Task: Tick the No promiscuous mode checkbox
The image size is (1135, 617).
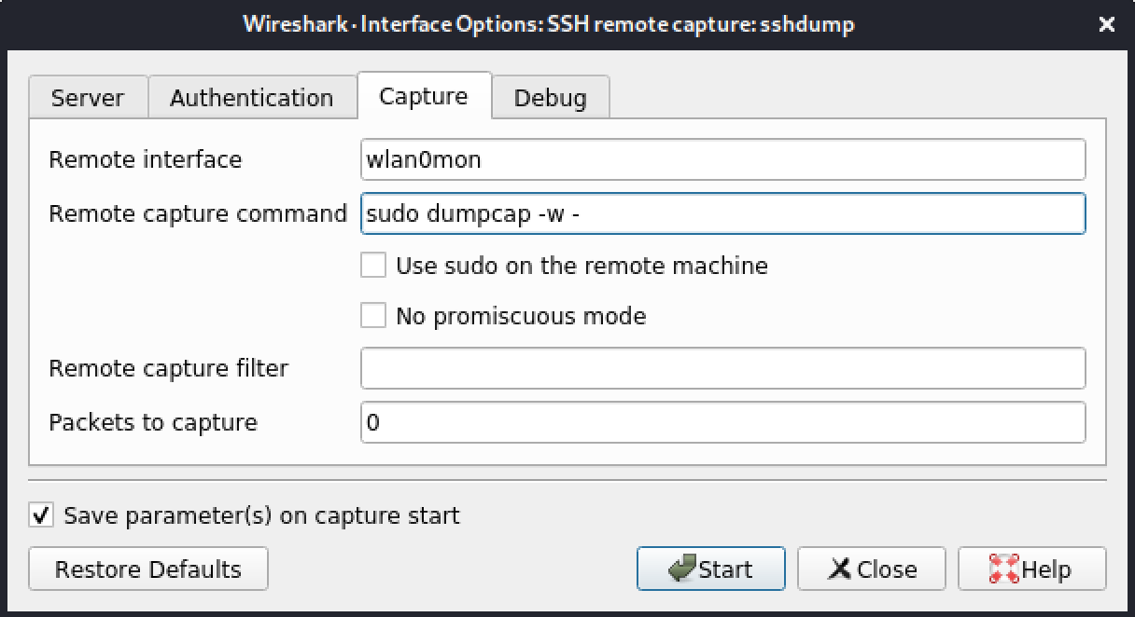Action: [373, 316]
